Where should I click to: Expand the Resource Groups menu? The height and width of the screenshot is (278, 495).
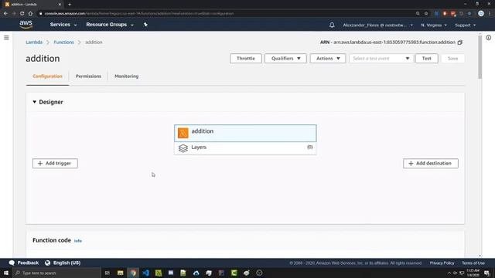pyautogui.click(x=110, y=25)
